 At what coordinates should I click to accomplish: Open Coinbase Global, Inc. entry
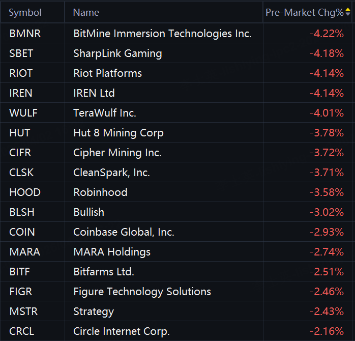124,232
